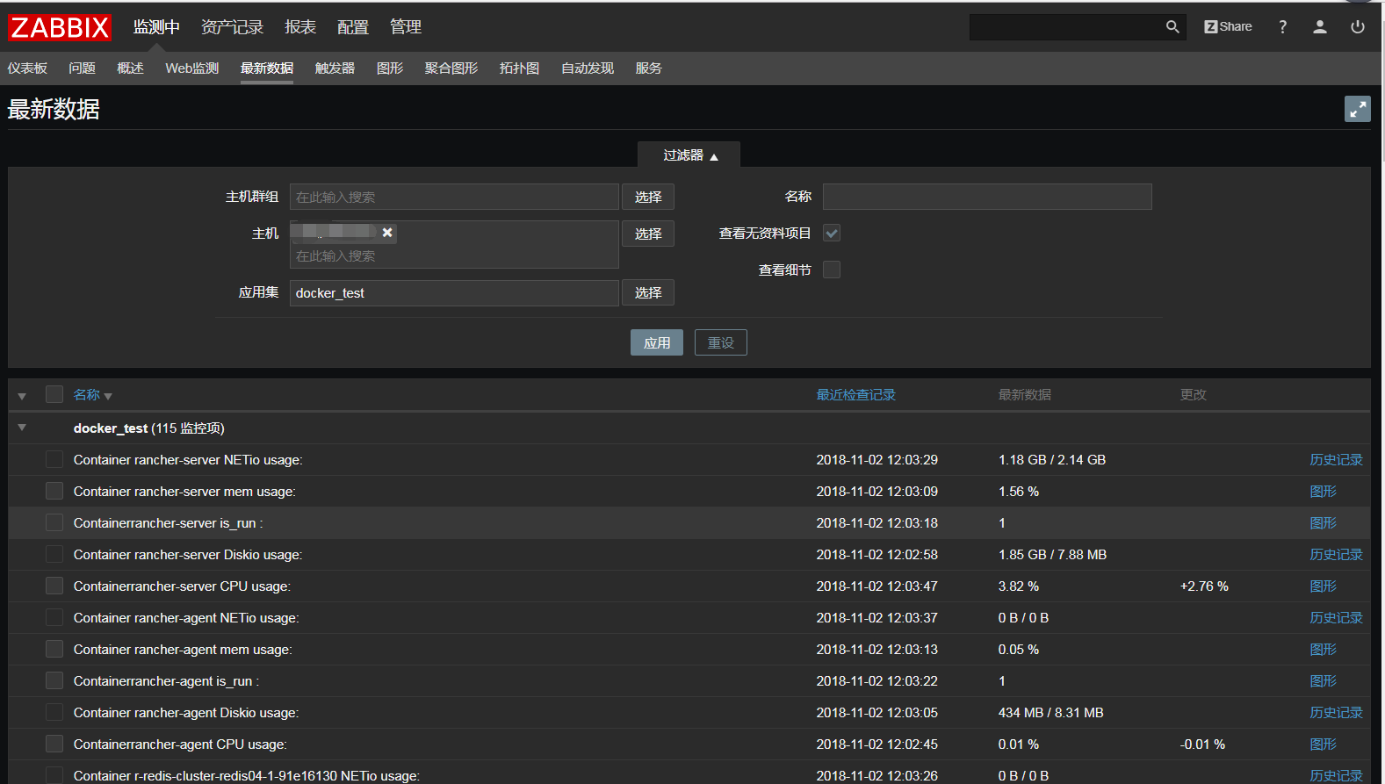
Task: Focus the 主机 search input
Action: 454,256
